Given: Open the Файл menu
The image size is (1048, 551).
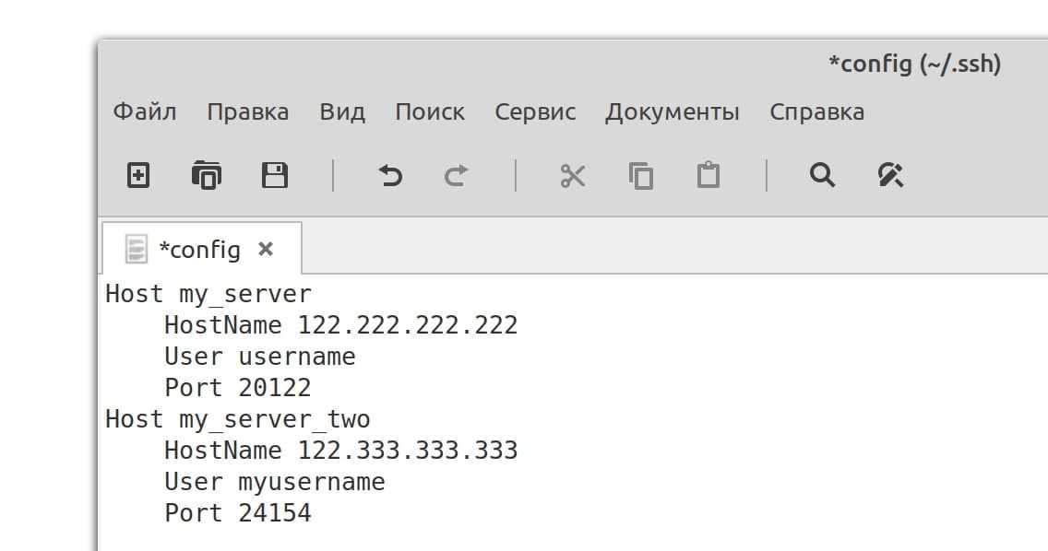Looking at the screenshot, I should 145,112.
